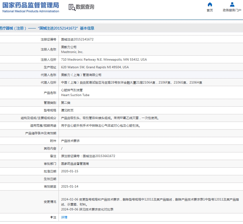The height and width of the screenshot is (224, 243).
Task: Click structure description 产品由吸引头、吸引管体和接头组成
Action: 110,118
